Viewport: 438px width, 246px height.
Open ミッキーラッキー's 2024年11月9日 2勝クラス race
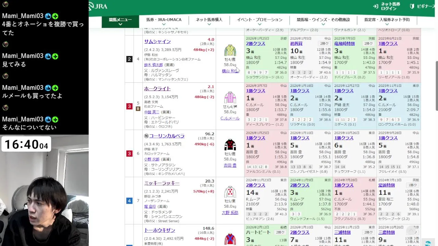300,185
